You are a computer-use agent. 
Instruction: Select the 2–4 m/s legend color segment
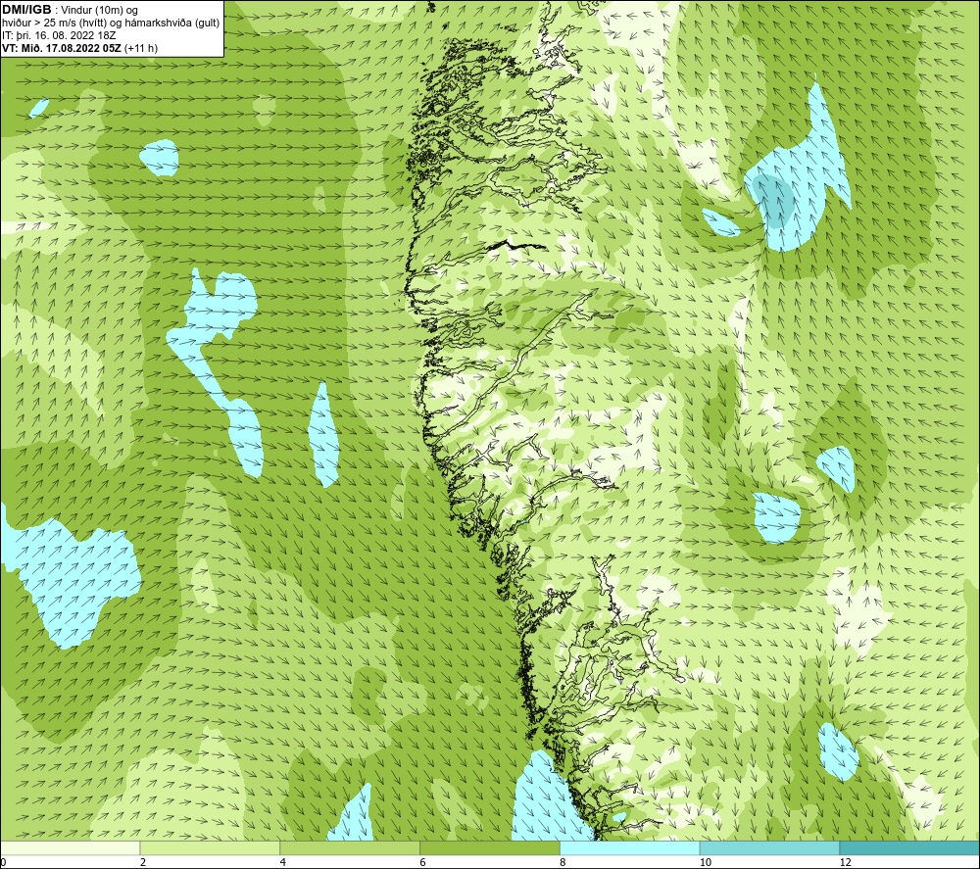pos(210,847)
